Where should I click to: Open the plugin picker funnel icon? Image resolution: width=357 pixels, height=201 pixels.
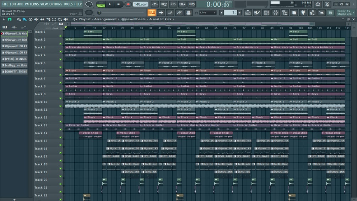303,12
